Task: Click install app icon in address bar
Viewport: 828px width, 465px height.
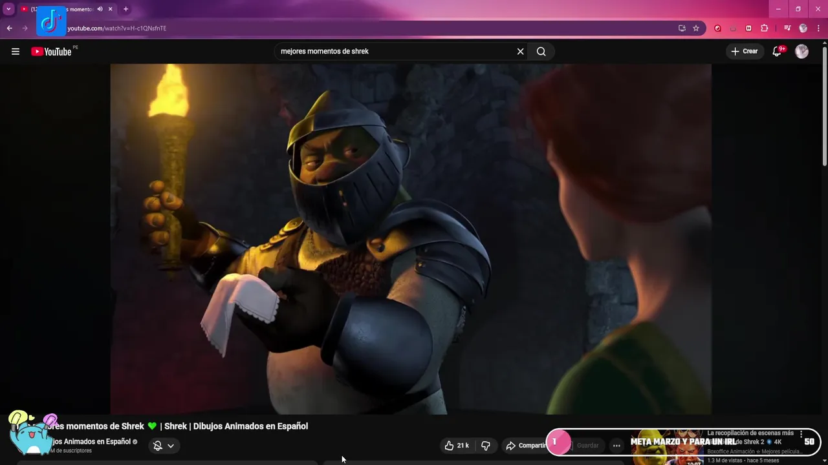Action: tap(682, 28)
